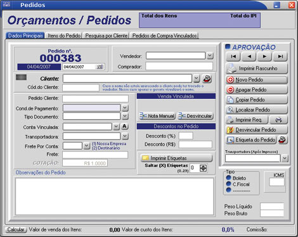
Task: Click printer icon next to Imprimir Req.
Action: (278, 120)
